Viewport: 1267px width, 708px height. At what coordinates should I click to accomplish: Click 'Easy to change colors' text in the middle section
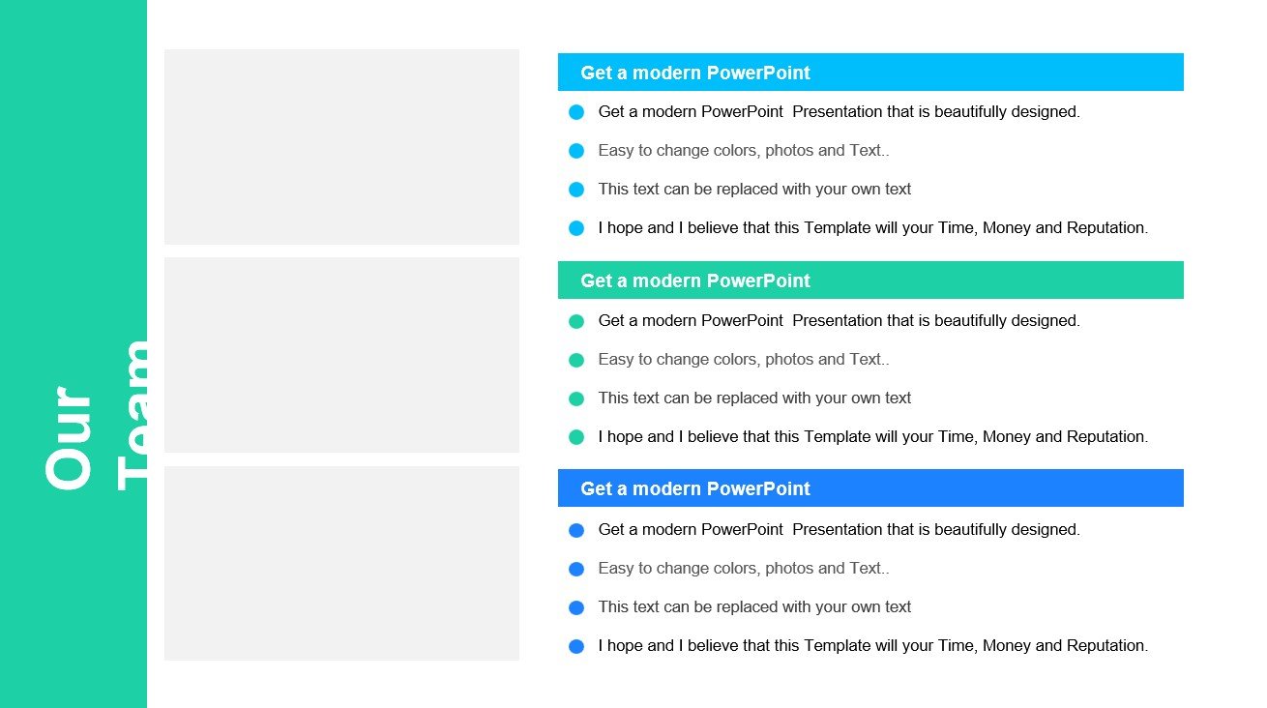pos(743,359)
